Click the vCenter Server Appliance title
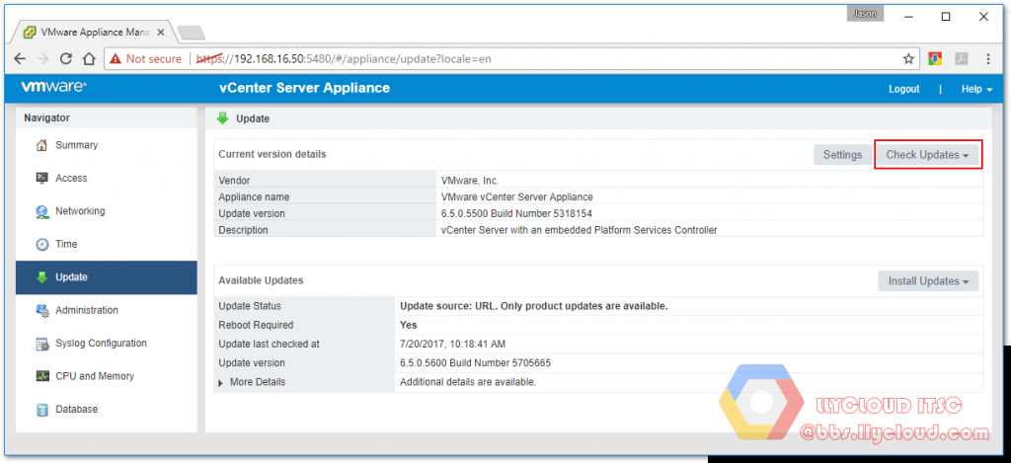Image resolution: width=1011 pixels, height=463 pixels. pyautogui.click(x=304, y=88)
